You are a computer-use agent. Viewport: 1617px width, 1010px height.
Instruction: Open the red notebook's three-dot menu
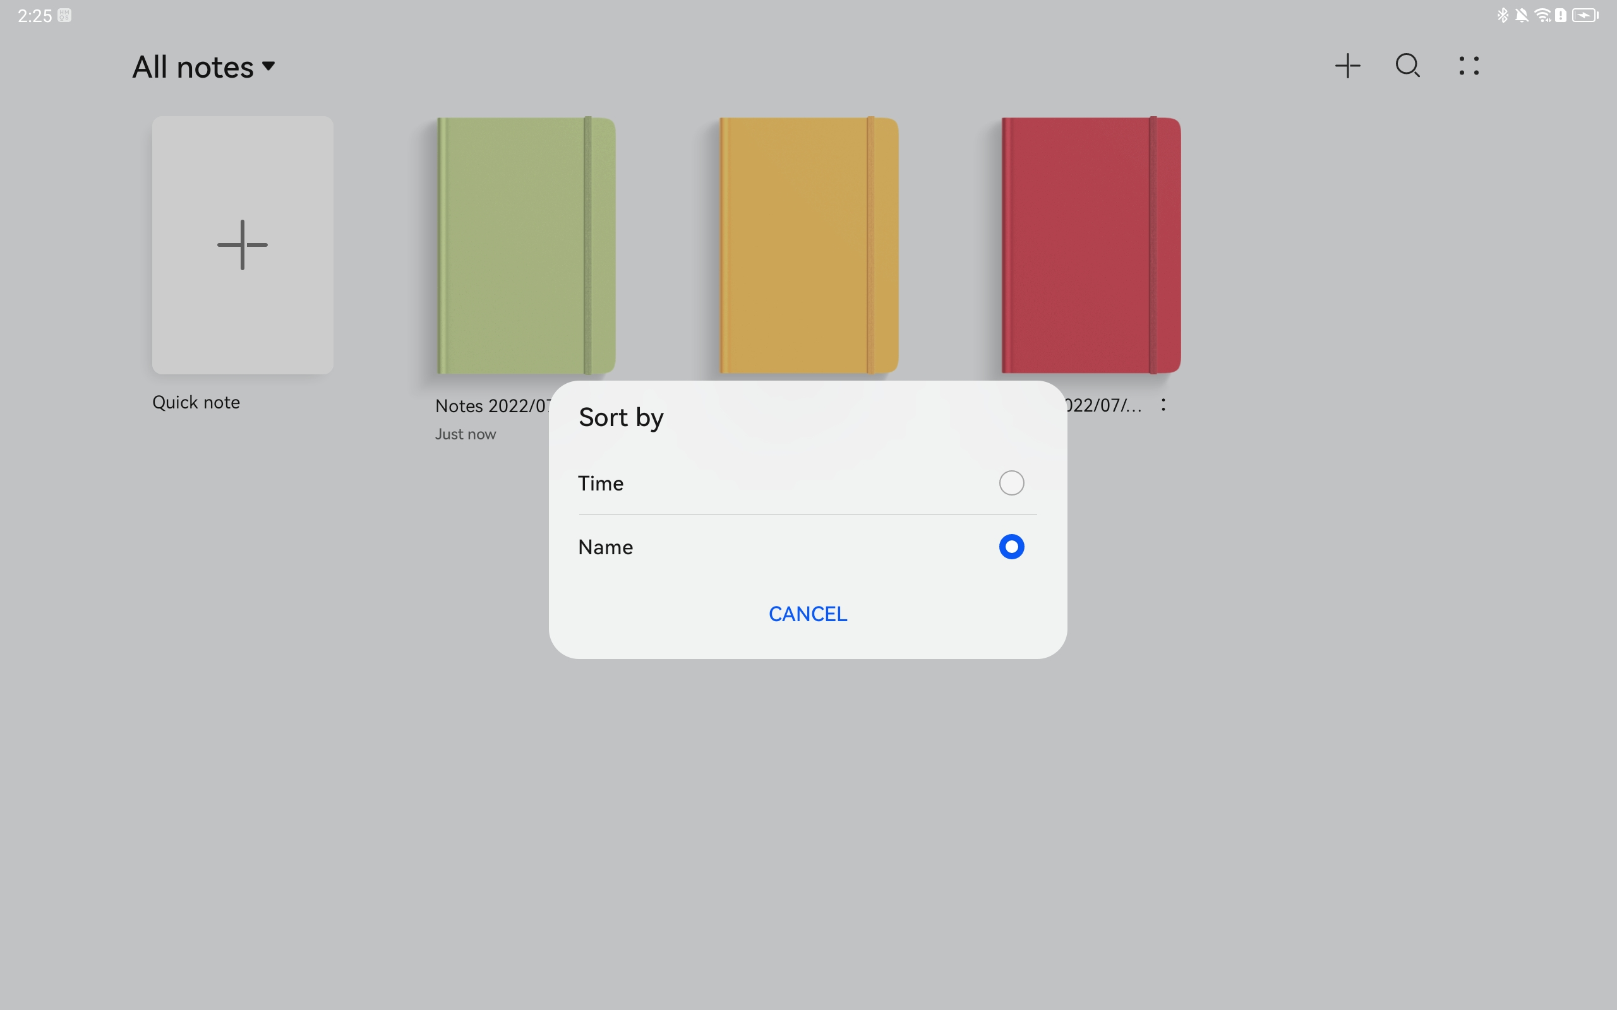[x=1163, y=405]
